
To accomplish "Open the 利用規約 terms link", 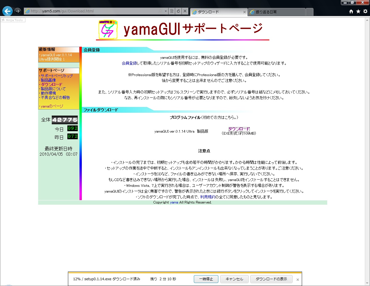I will [208, 197].
